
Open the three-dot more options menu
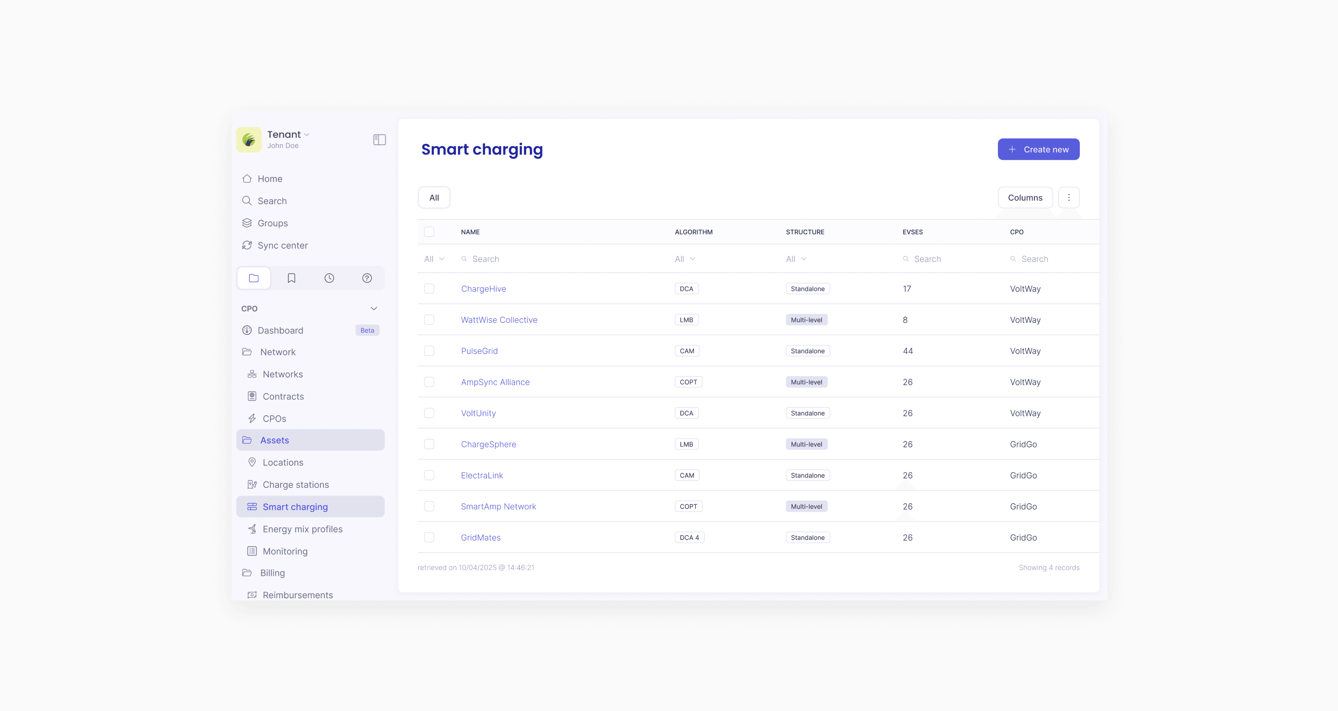click(x=1068, y=197)
